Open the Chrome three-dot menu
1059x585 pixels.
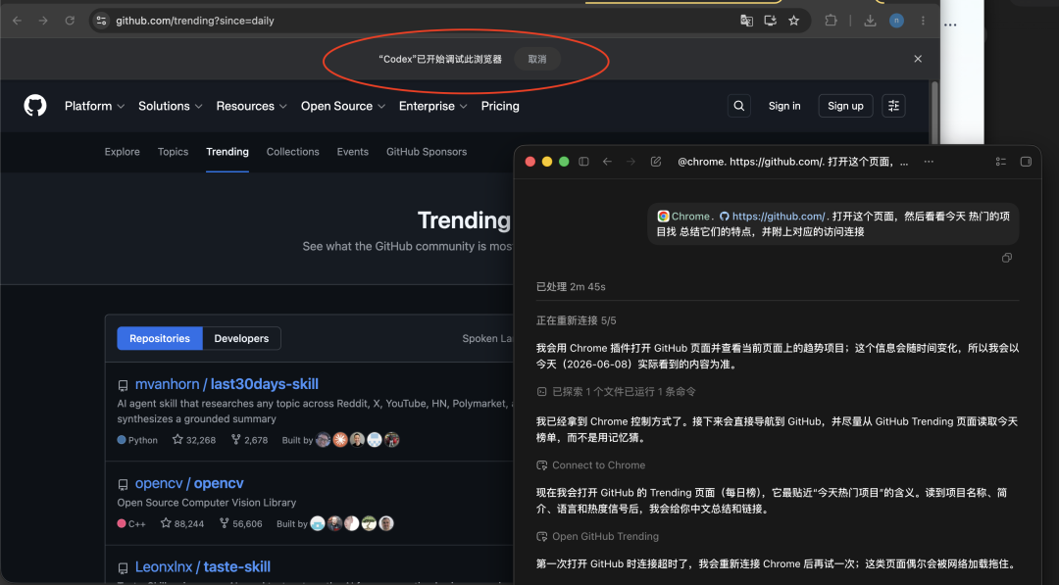(x=923, y=21)
